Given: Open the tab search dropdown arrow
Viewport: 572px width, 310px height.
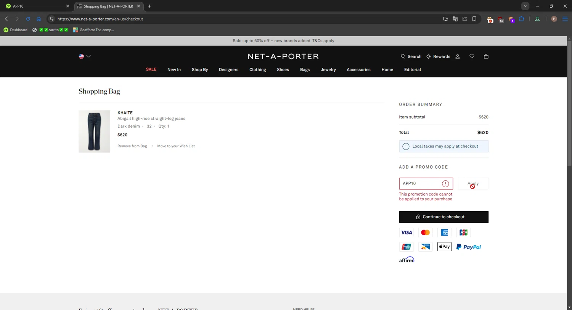Looking at the screenshot, I should (x=525, y=6).
